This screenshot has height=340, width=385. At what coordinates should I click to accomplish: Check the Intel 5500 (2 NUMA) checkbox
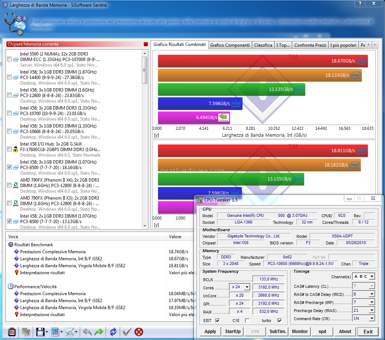pyautogui.click(x=9, y=59)
